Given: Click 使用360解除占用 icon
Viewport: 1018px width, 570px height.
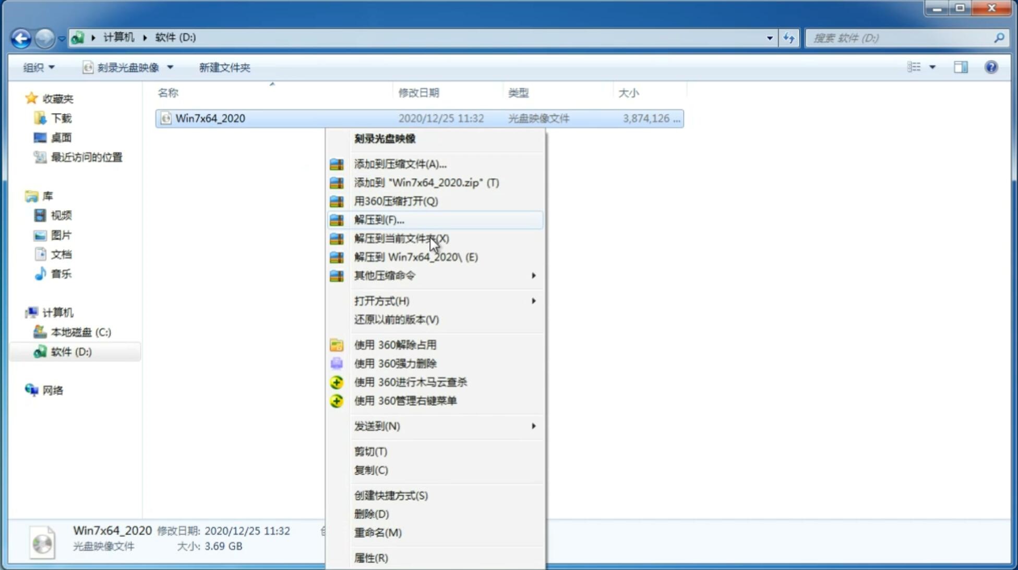Looking at the screenshot, I should 337,345.
